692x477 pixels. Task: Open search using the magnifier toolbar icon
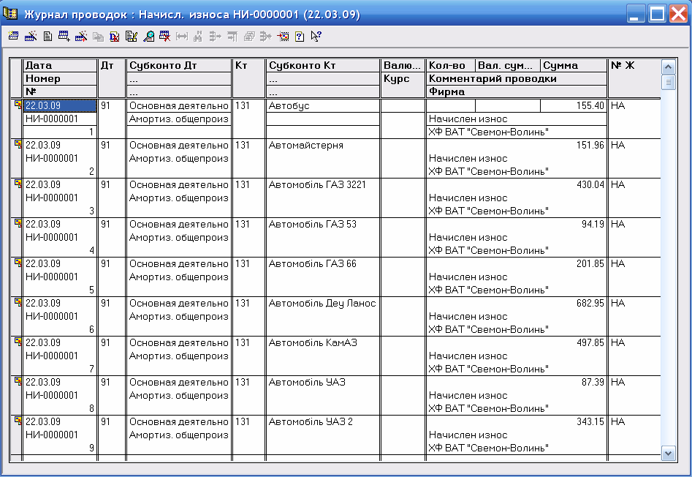[148, 36]
